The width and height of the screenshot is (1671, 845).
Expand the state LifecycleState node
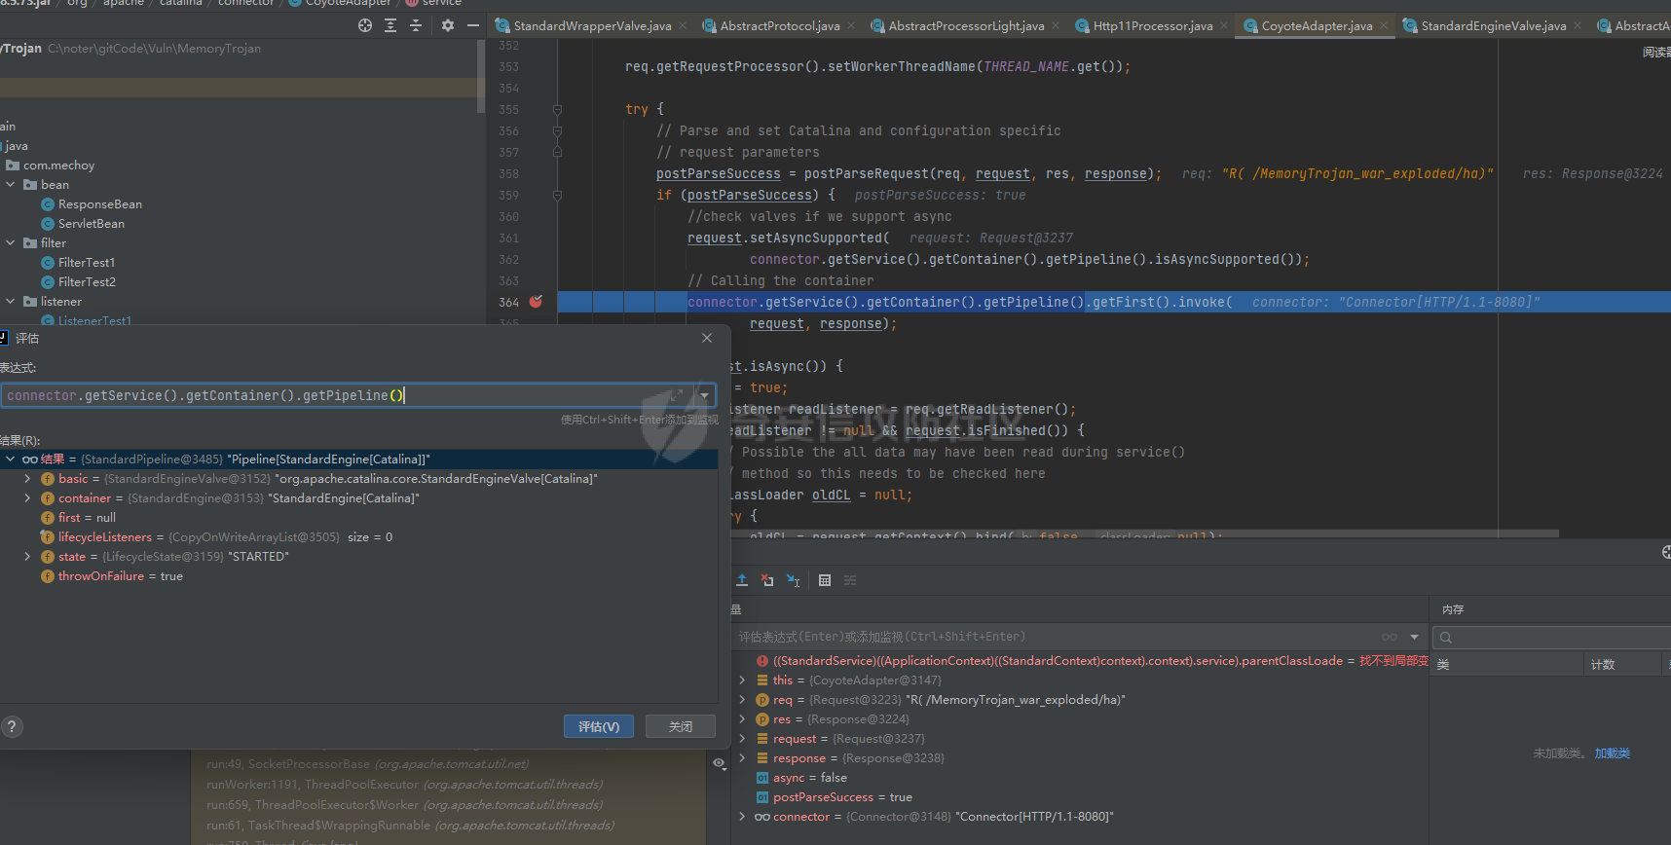point(27,556)
